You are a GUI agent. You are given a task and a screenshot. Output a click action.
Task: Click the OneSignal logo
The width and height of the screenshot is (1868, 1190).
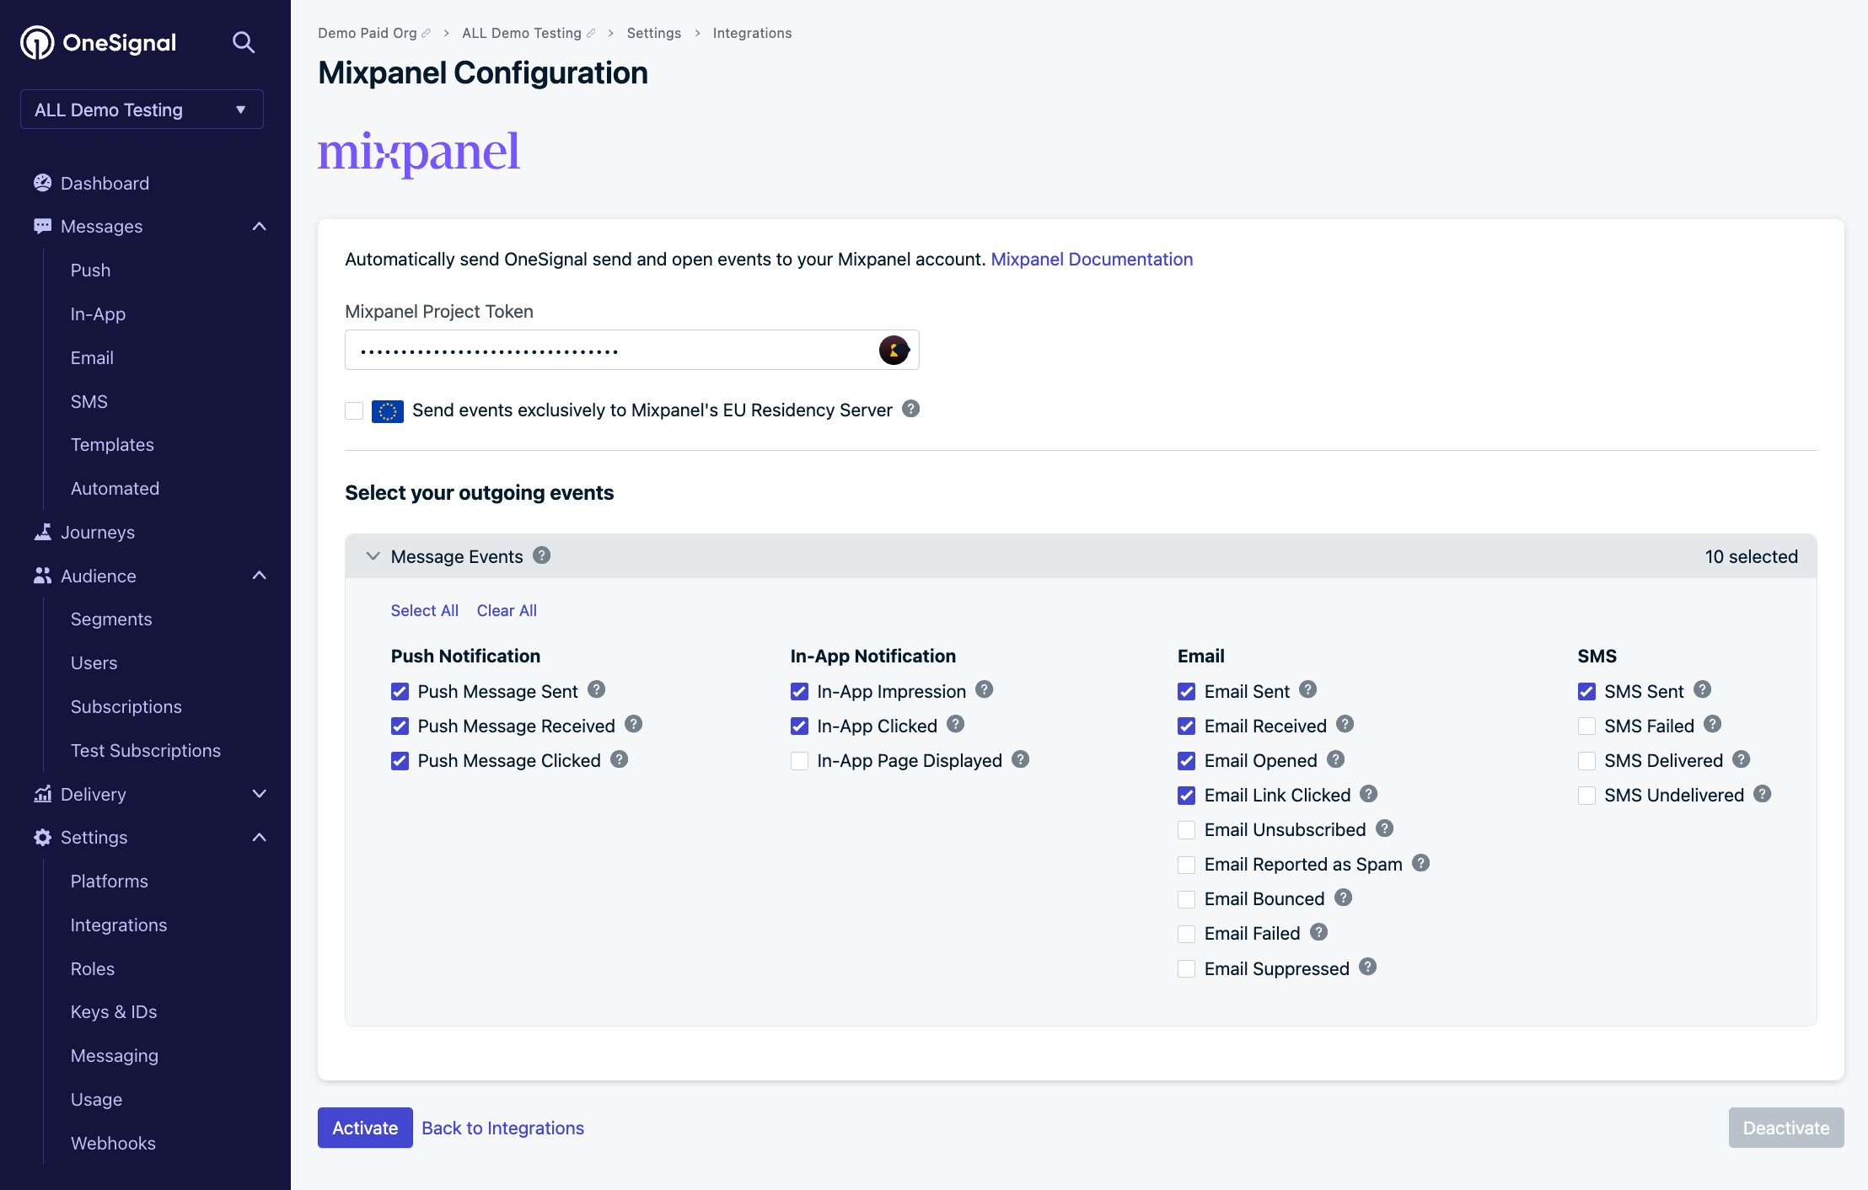[x=98, y=42]
